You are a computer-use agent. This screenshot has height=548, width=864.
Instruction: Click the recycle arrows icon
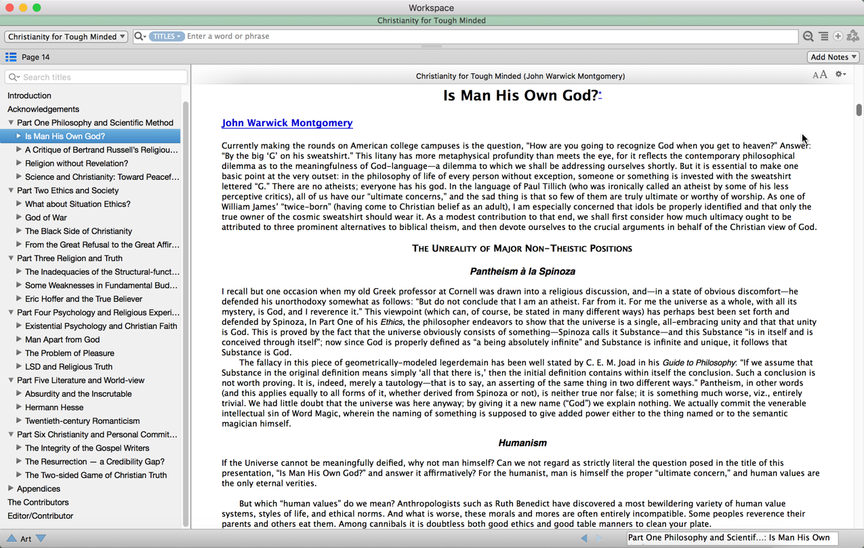pyautogui.click(x=853, y=37)
